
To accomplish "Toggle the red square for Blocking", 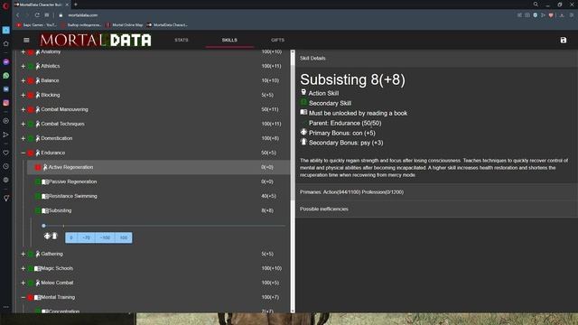I will [31, 95].
